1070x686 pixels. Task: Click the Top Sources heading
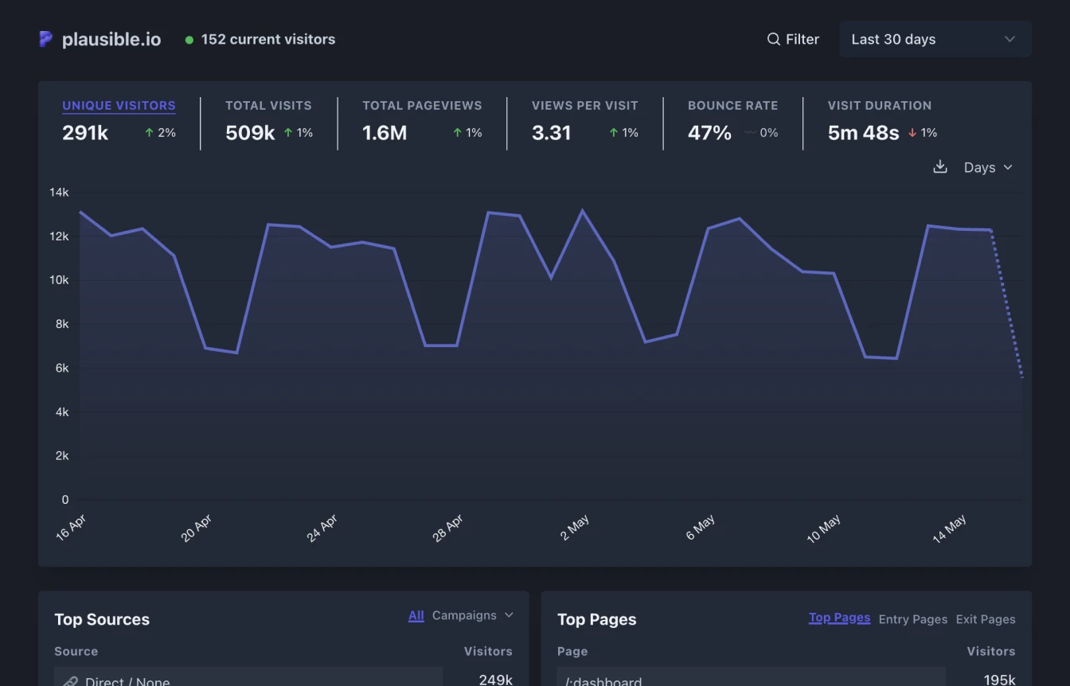(x=102, y=619)
